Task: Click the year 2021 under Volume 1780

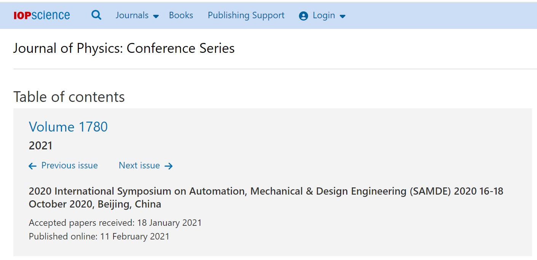Action: 41,146
